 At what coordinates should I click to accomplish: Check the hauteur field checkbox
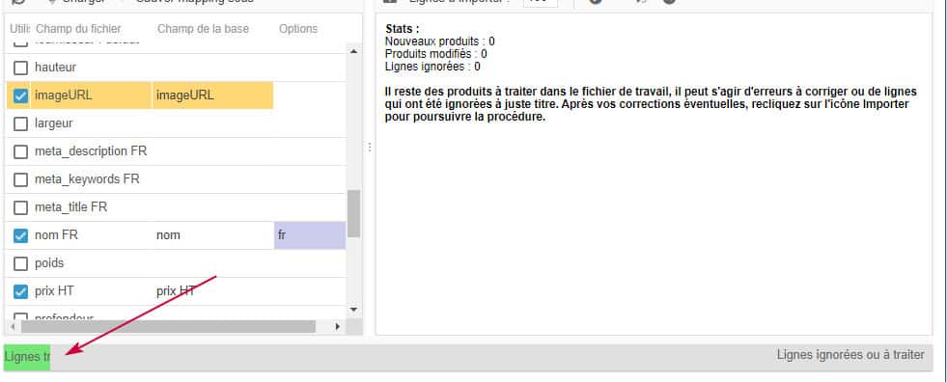click(20, 68)
